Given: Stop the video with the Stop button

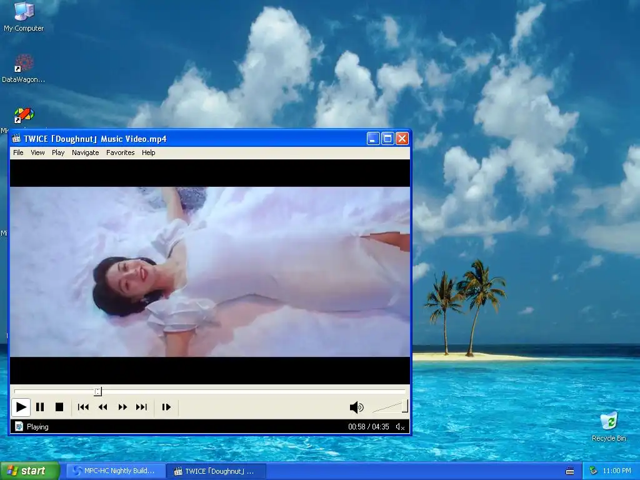Looking at the screenshot, I should 59,407.
